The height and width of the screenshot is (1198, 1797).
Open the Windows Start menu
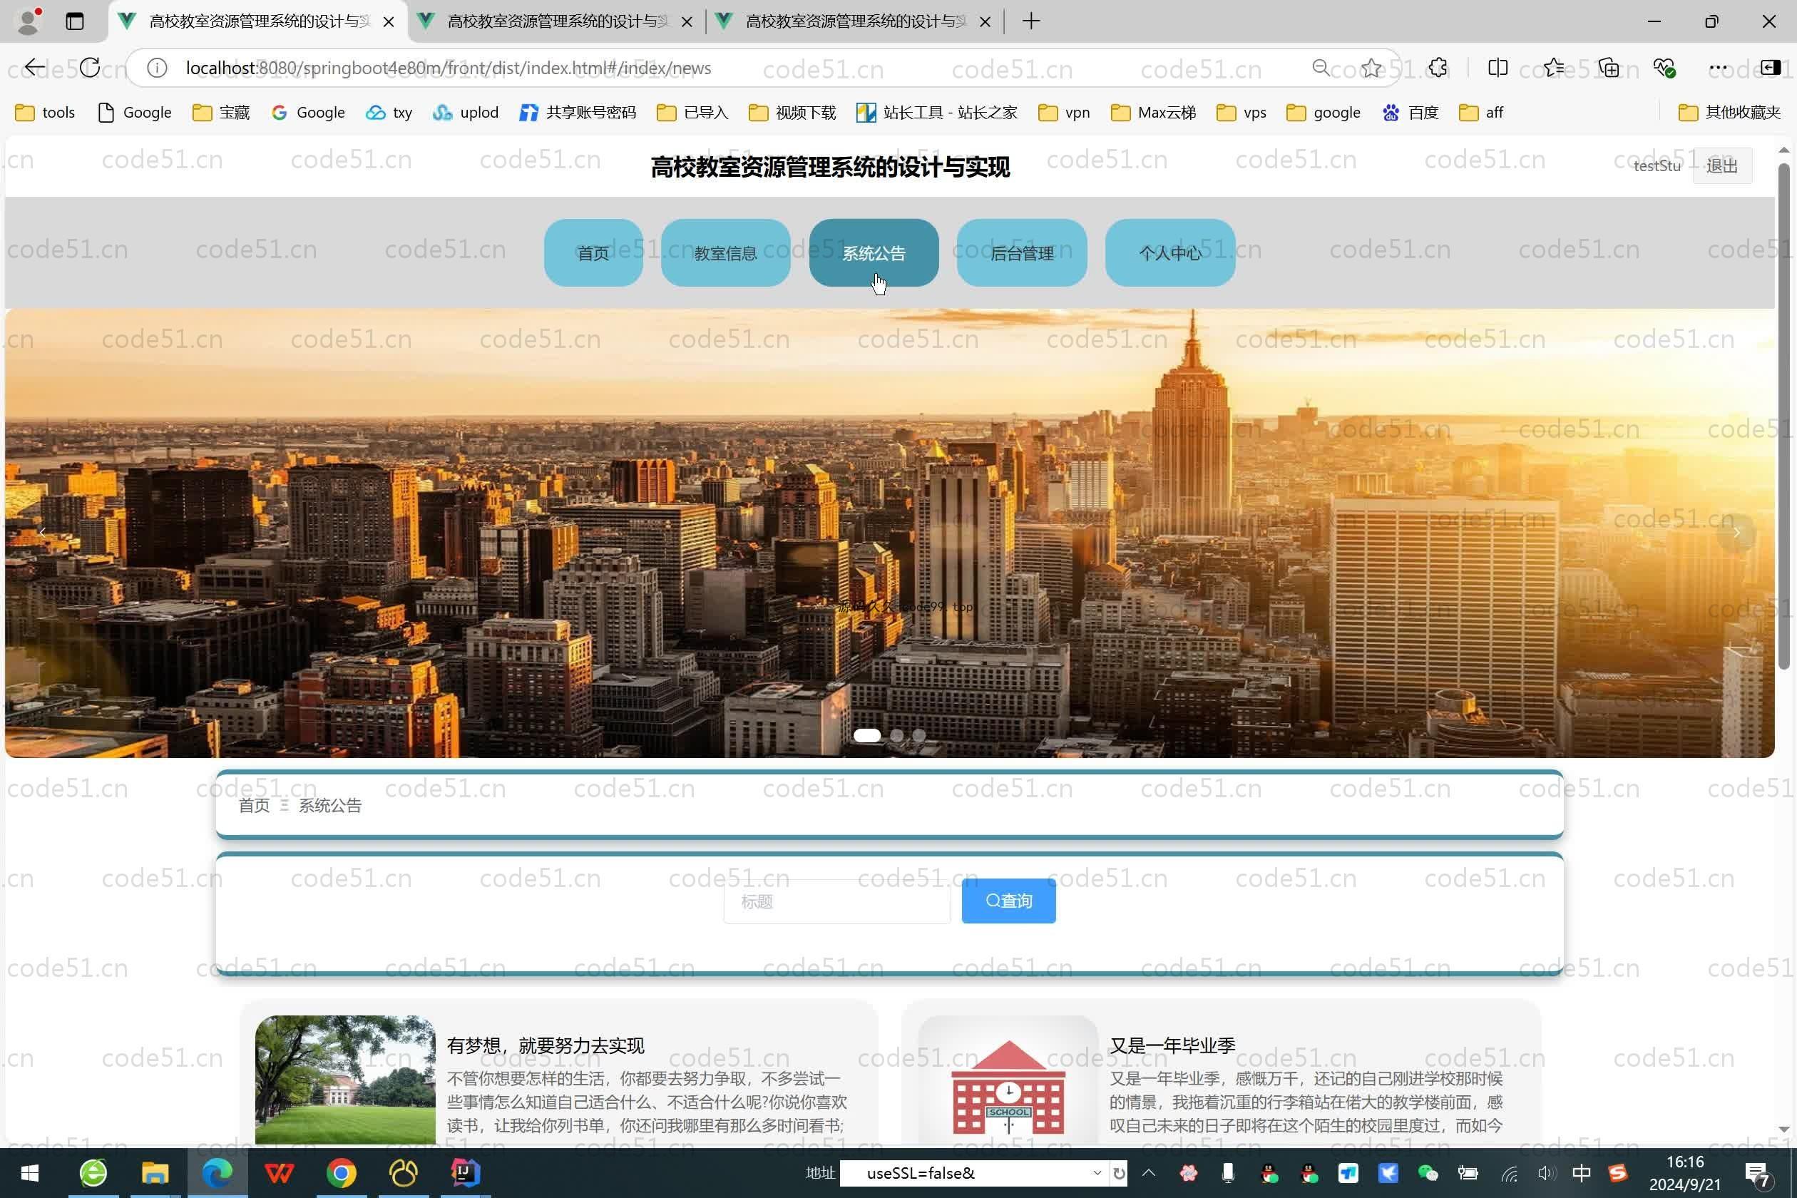(x=30, y=1173)
